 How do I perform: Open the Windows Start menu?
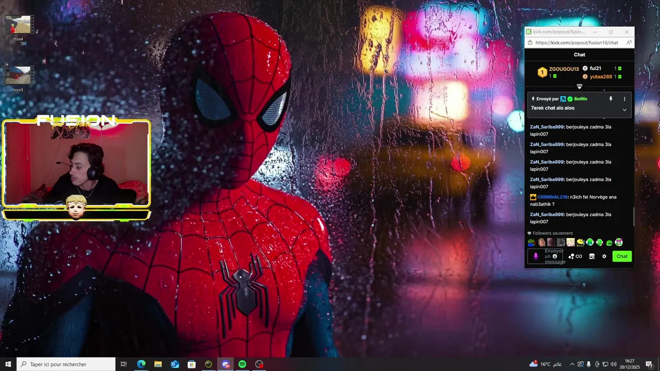tap(8, 364)
